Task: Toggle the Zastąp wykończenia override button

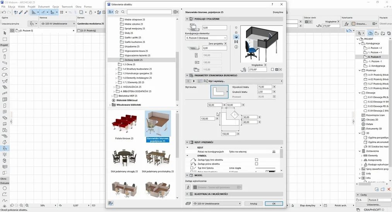Action: pyautogui.click(x=188, y=187)
